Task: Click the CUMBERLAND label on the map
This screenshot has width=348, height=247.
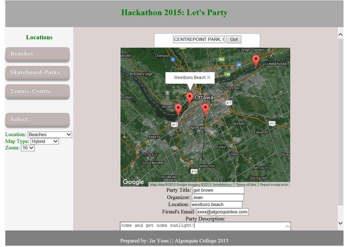Action: [276, 64]
